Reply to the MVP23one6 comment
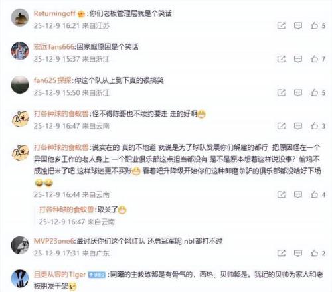The width and height of the screenshot is (332, 292). click(298, 254)
